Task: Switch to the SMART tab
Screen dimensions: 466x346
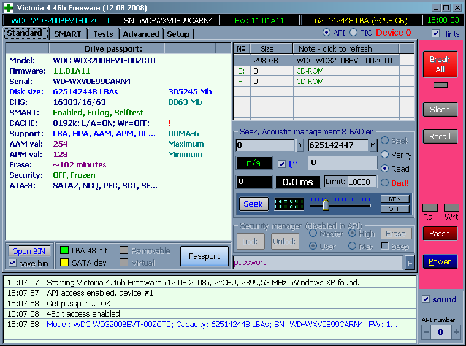Action: (68, 34)
